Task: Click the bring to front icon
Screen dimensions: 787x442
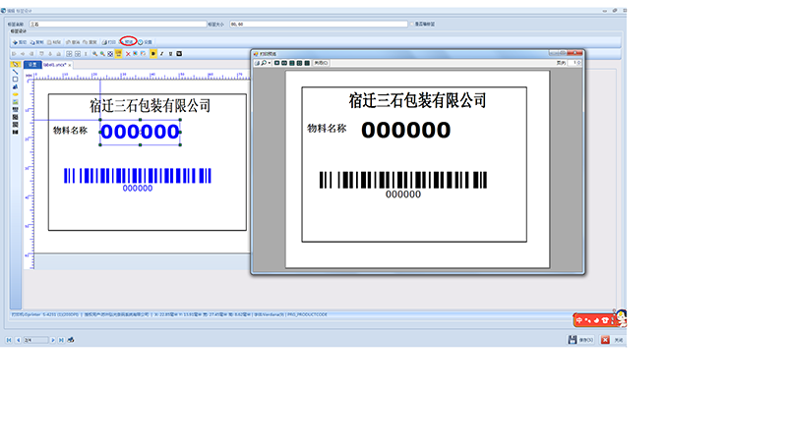Action: (135, 54)
